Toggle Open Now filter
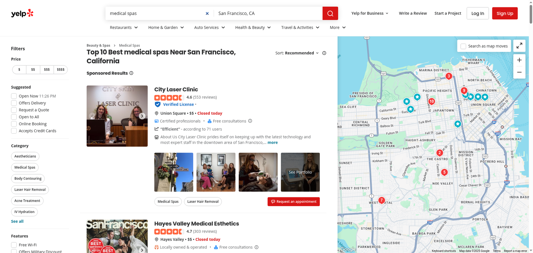This screenshot has width=533, height=253. tap(14, 96)
